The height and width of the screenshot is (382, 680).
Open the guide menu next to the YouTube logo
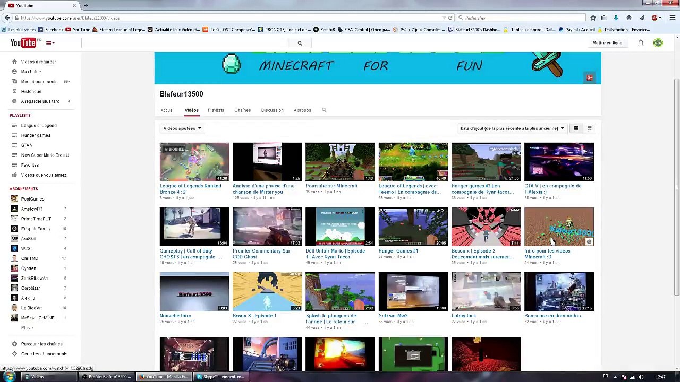point(50,43)
